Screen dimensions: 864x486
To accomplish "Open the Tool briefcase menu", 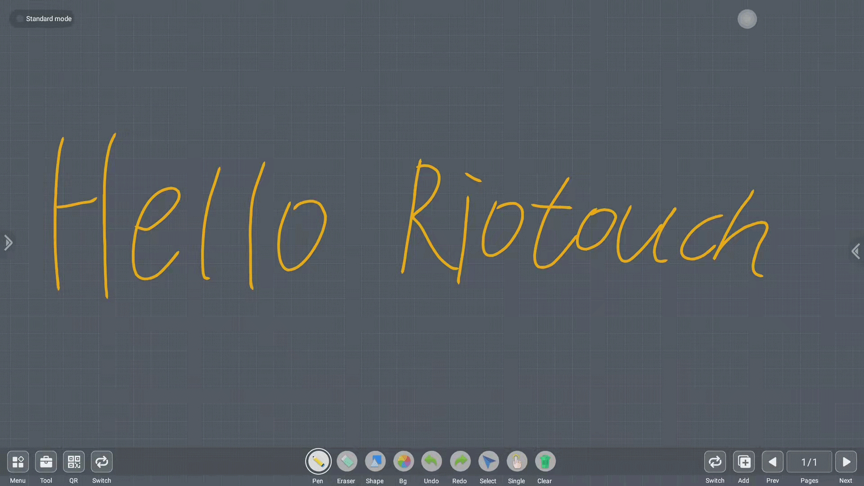I will 46,462.
